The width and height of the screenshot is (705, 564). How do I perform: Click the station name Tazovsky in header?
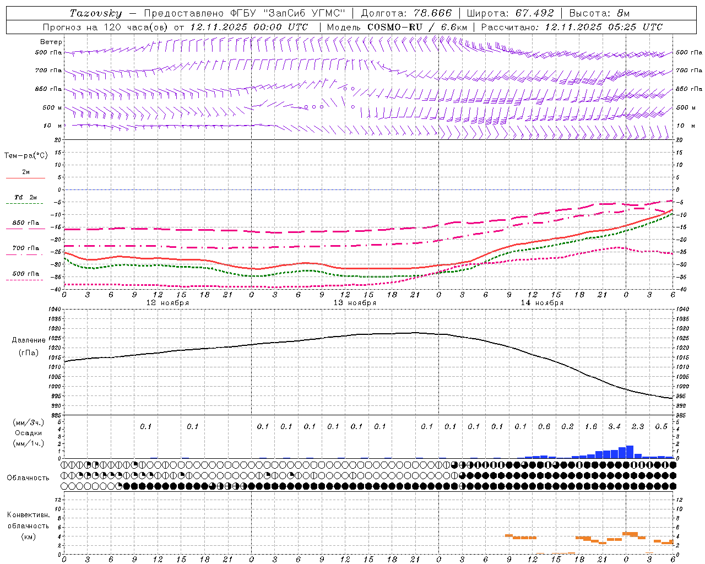click(95, 13)
